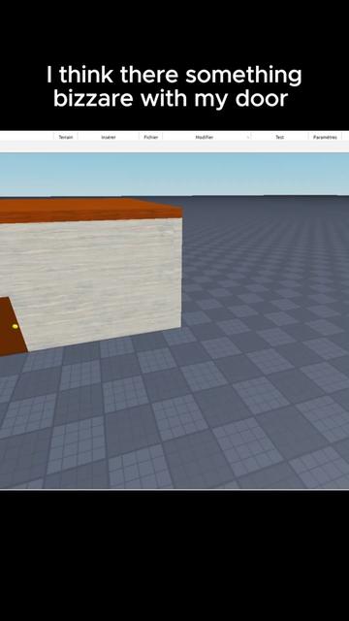Open the Test ribbon section

pos(279,137)
